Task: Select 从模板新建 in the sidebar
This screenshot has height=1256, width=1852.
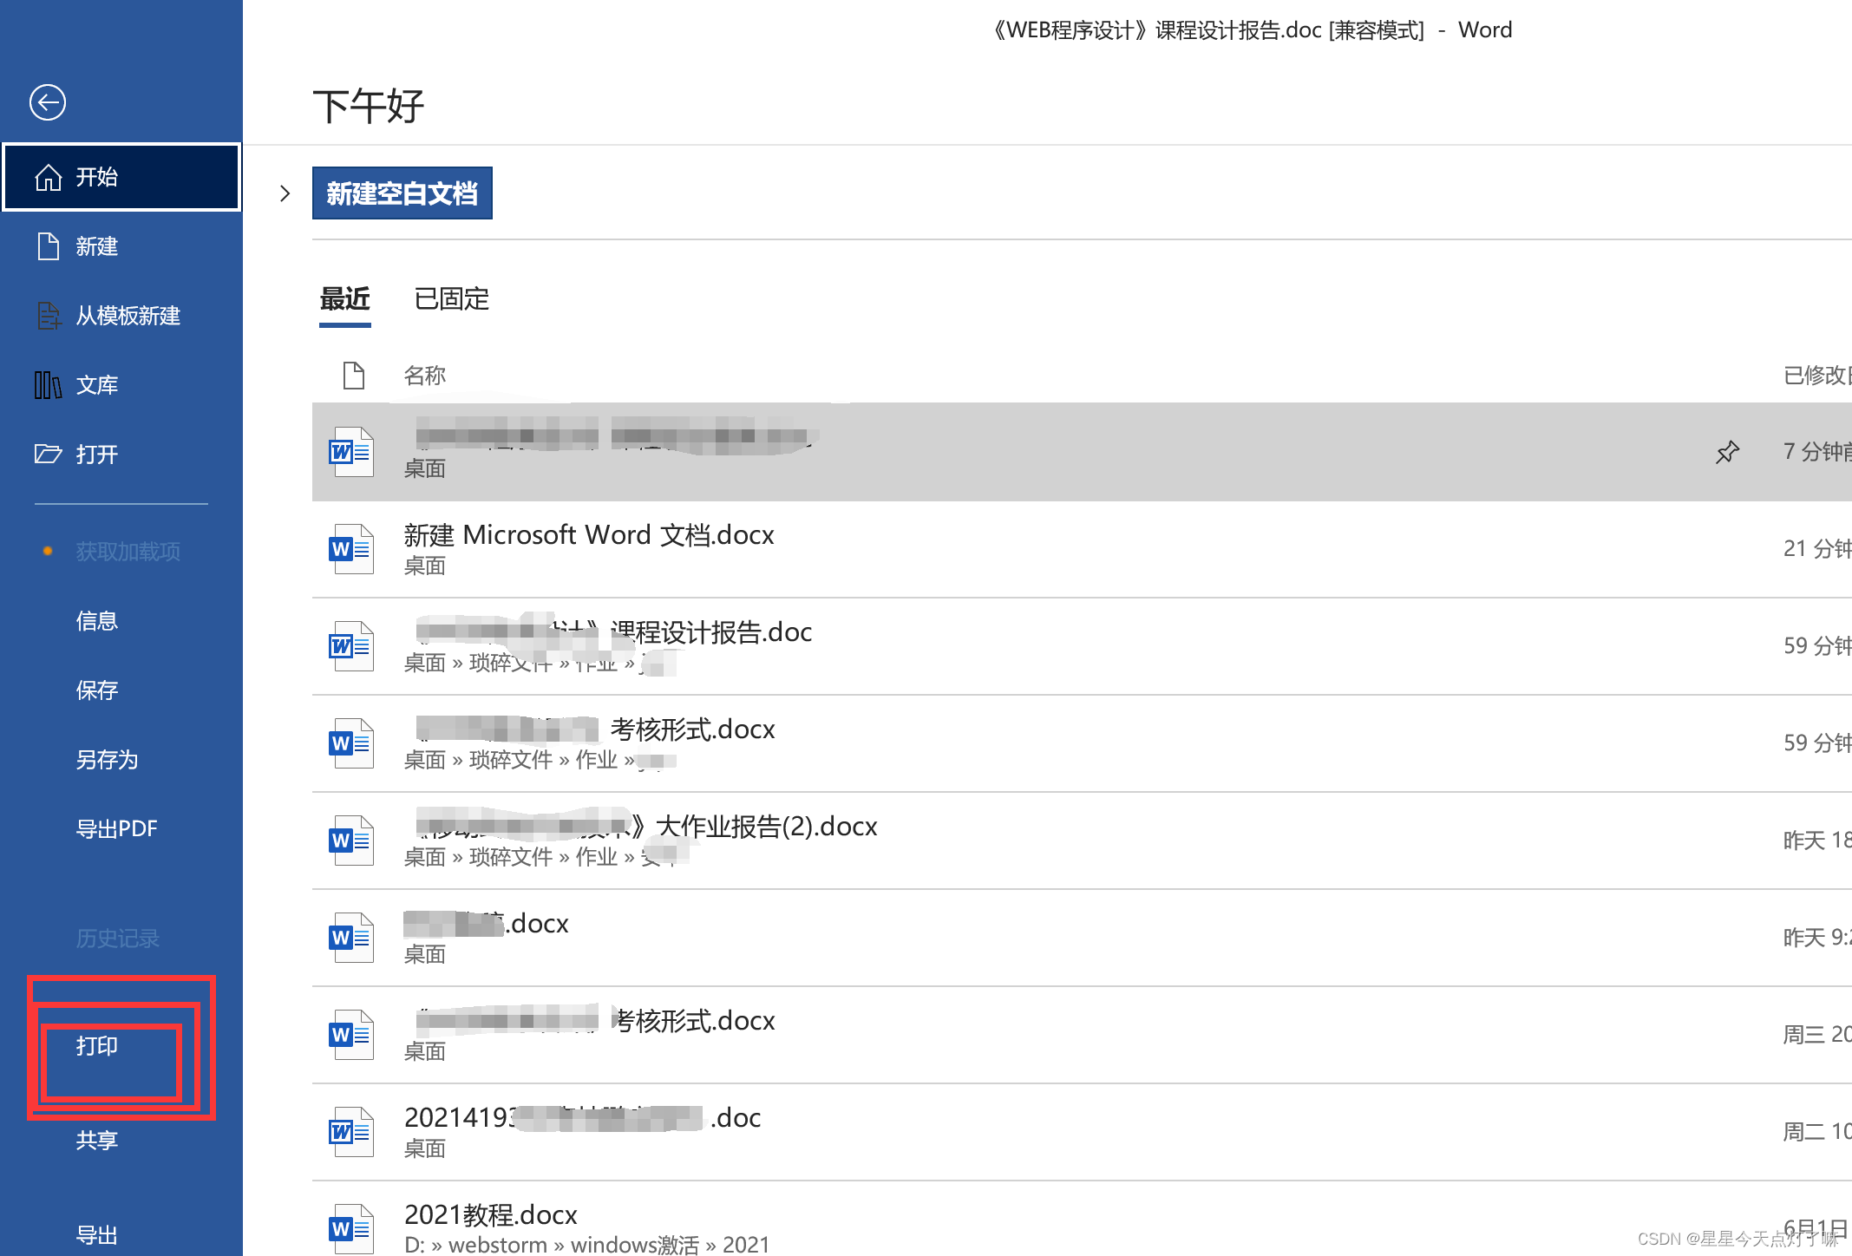Action: pos(121,316)
